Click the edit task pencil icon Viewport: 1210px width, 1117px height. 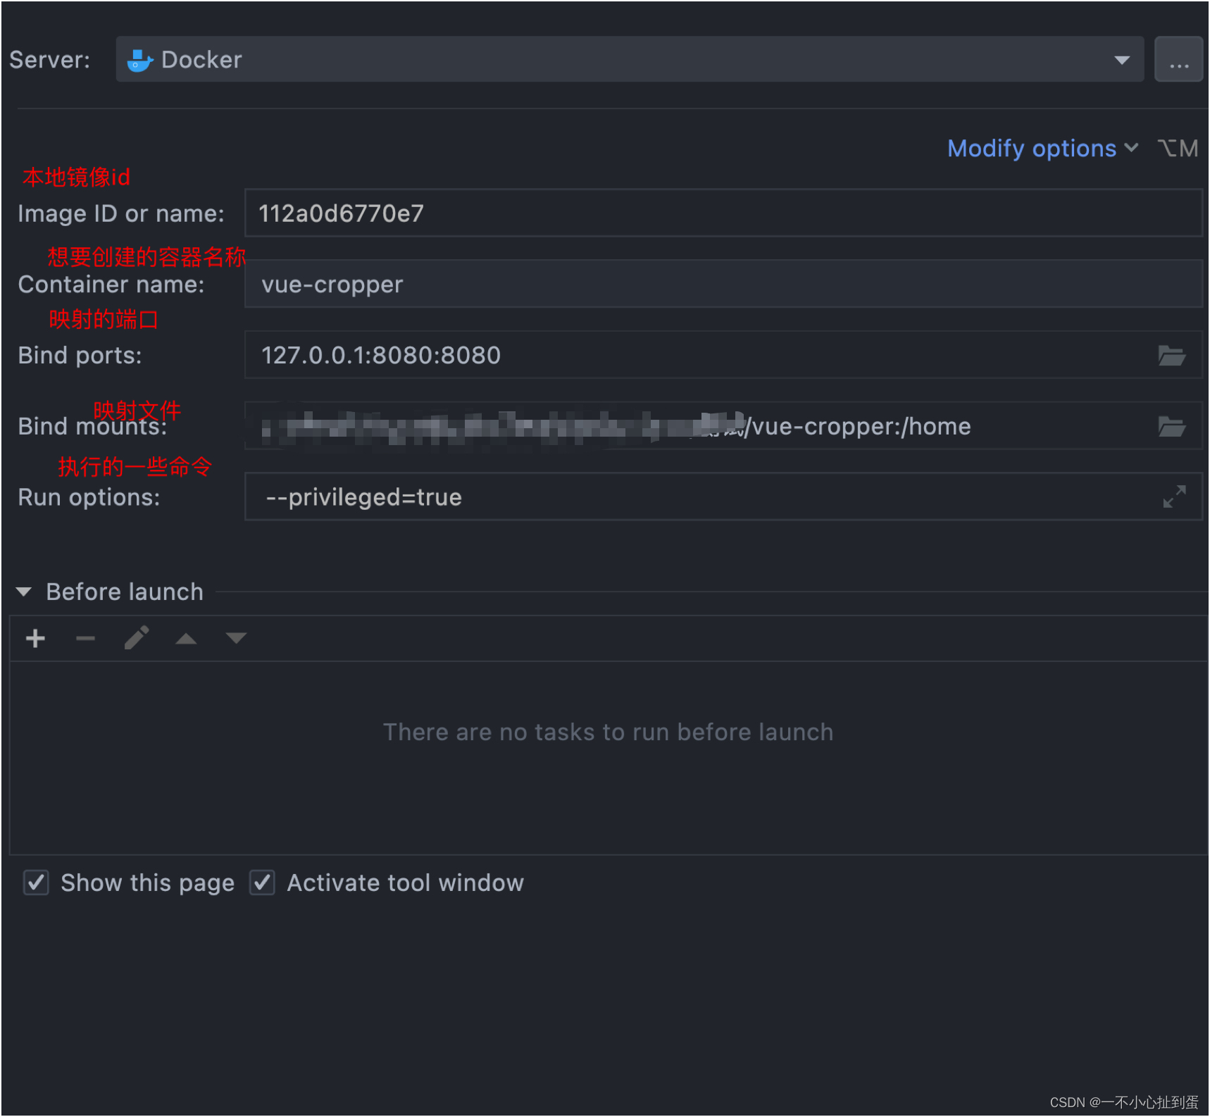pos(137,638)
